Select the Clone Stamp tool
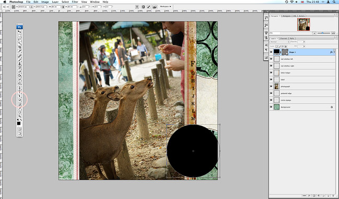This screenshot has height=199, width=339. (x=19, y=64)
